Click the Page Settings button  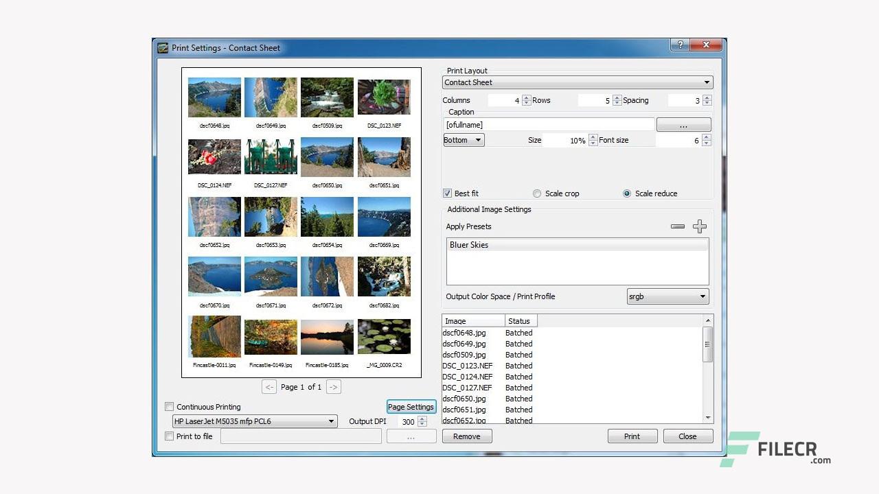pos(411,407)
